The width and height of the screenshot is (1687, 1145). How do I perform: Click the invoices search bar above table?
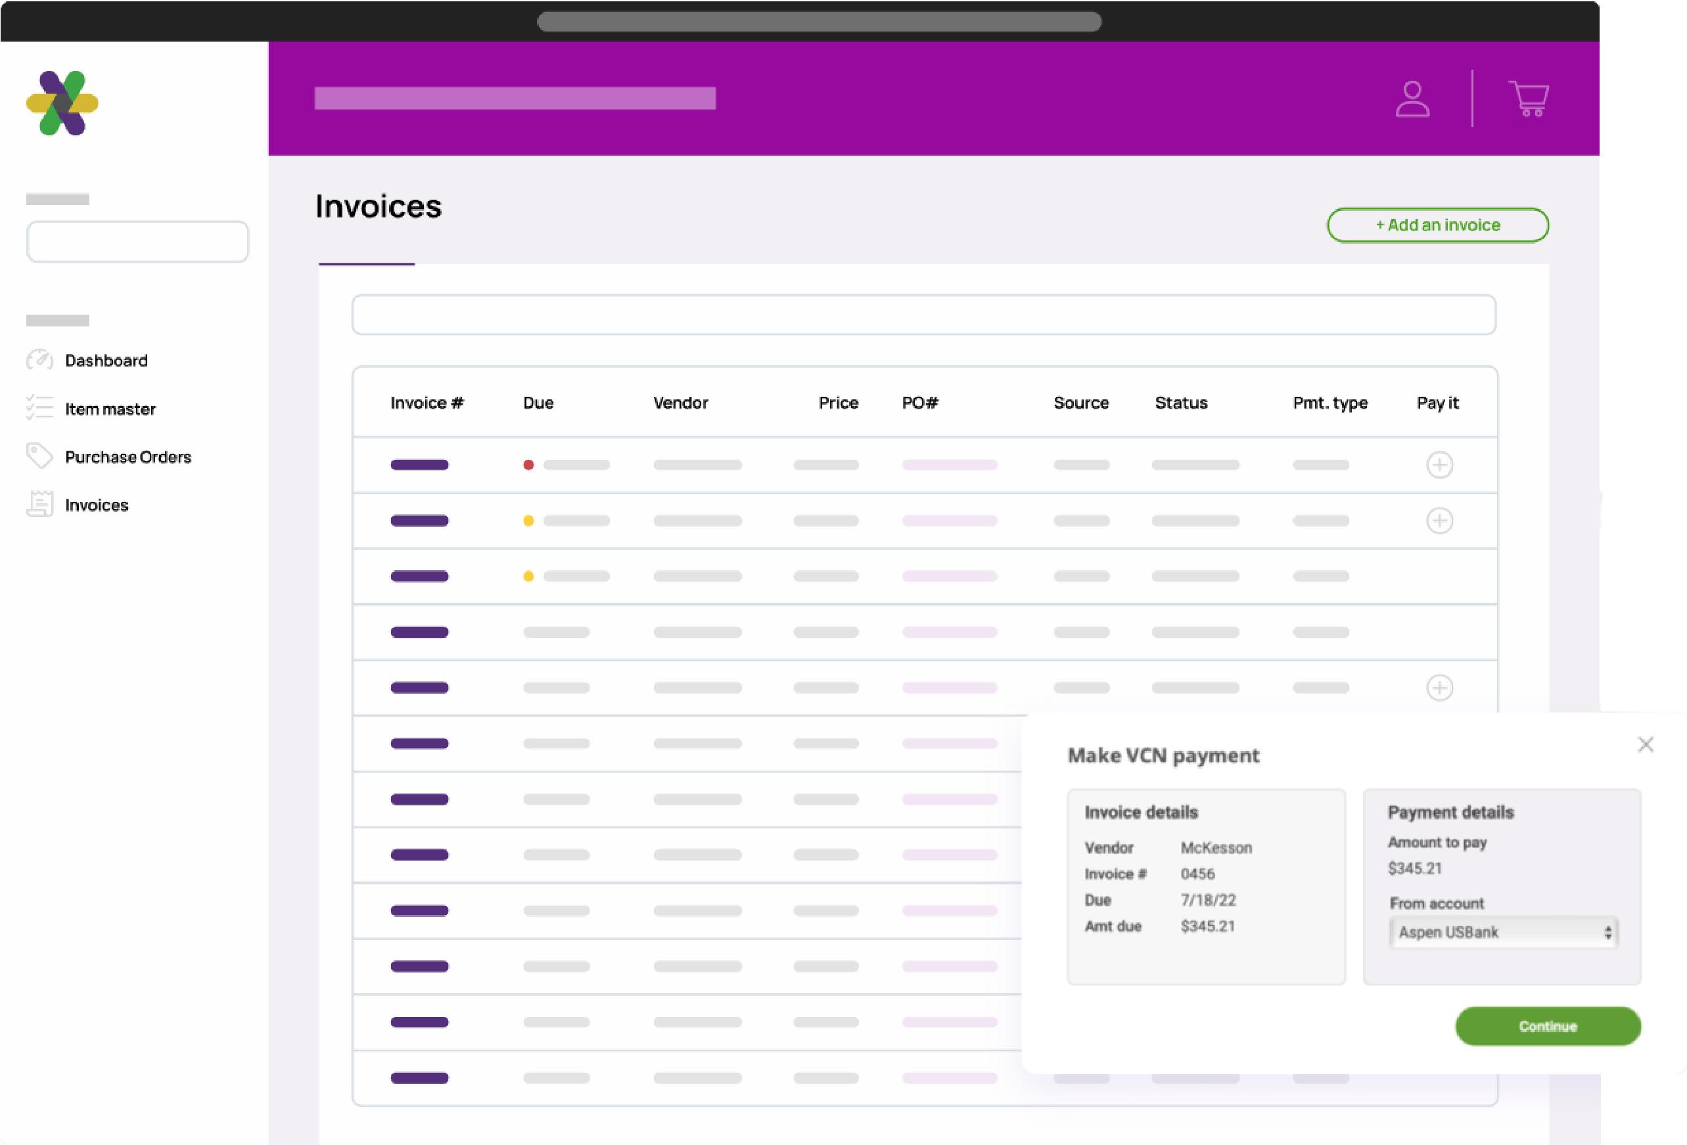click(x=923, y=315)
